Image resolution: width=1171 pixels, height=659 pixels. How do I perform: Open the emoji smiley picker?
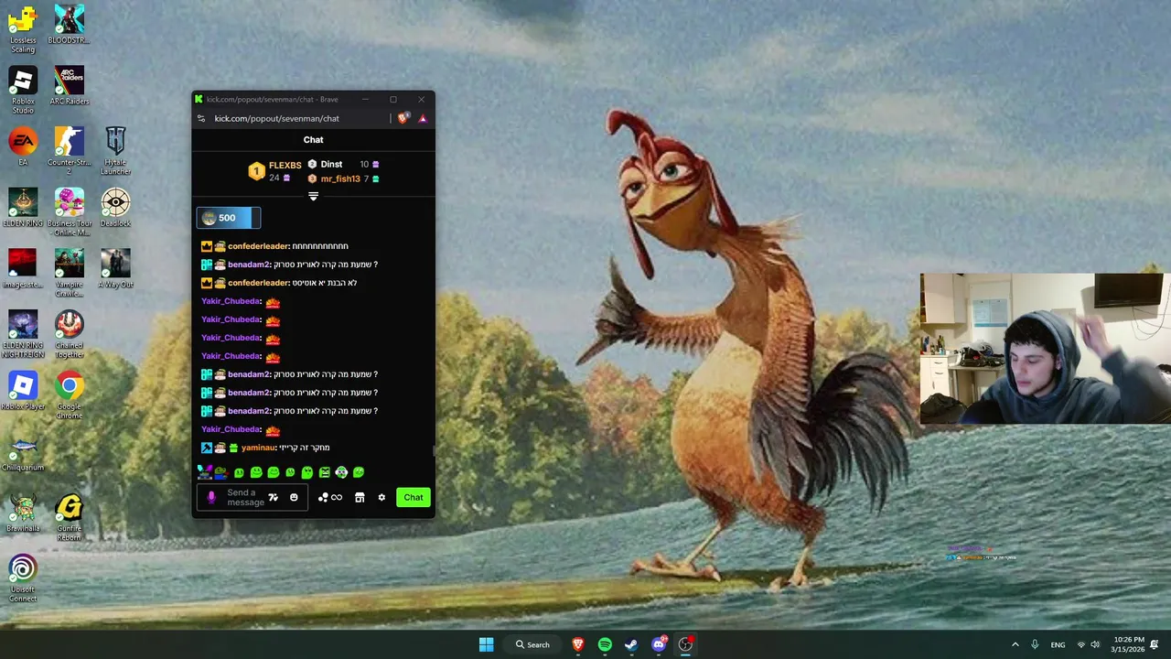pyautogui.click(x=294, y=497)
